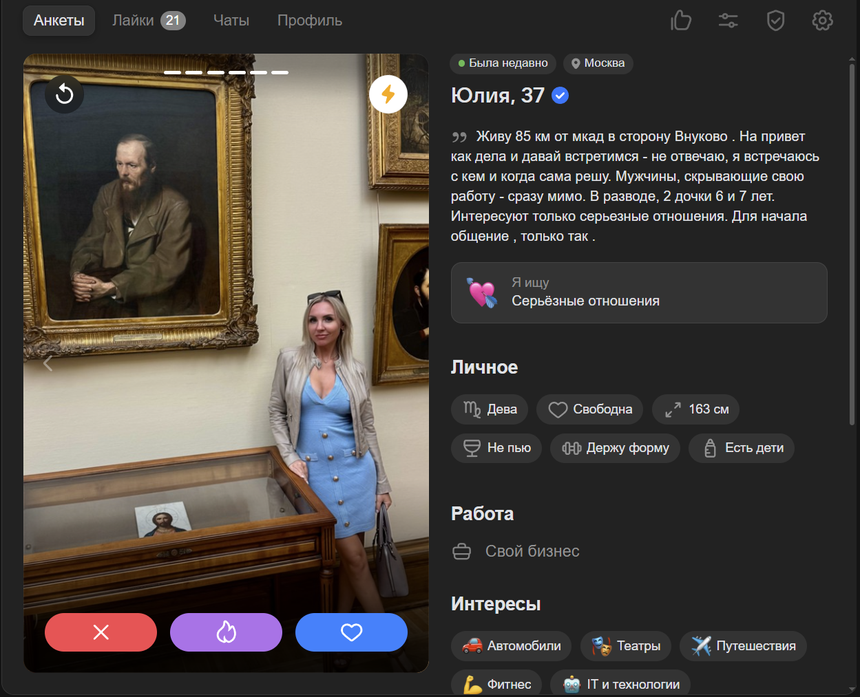Click the Автомобили interest chip
The image size is (860, 697).
(x=512, y=646)
